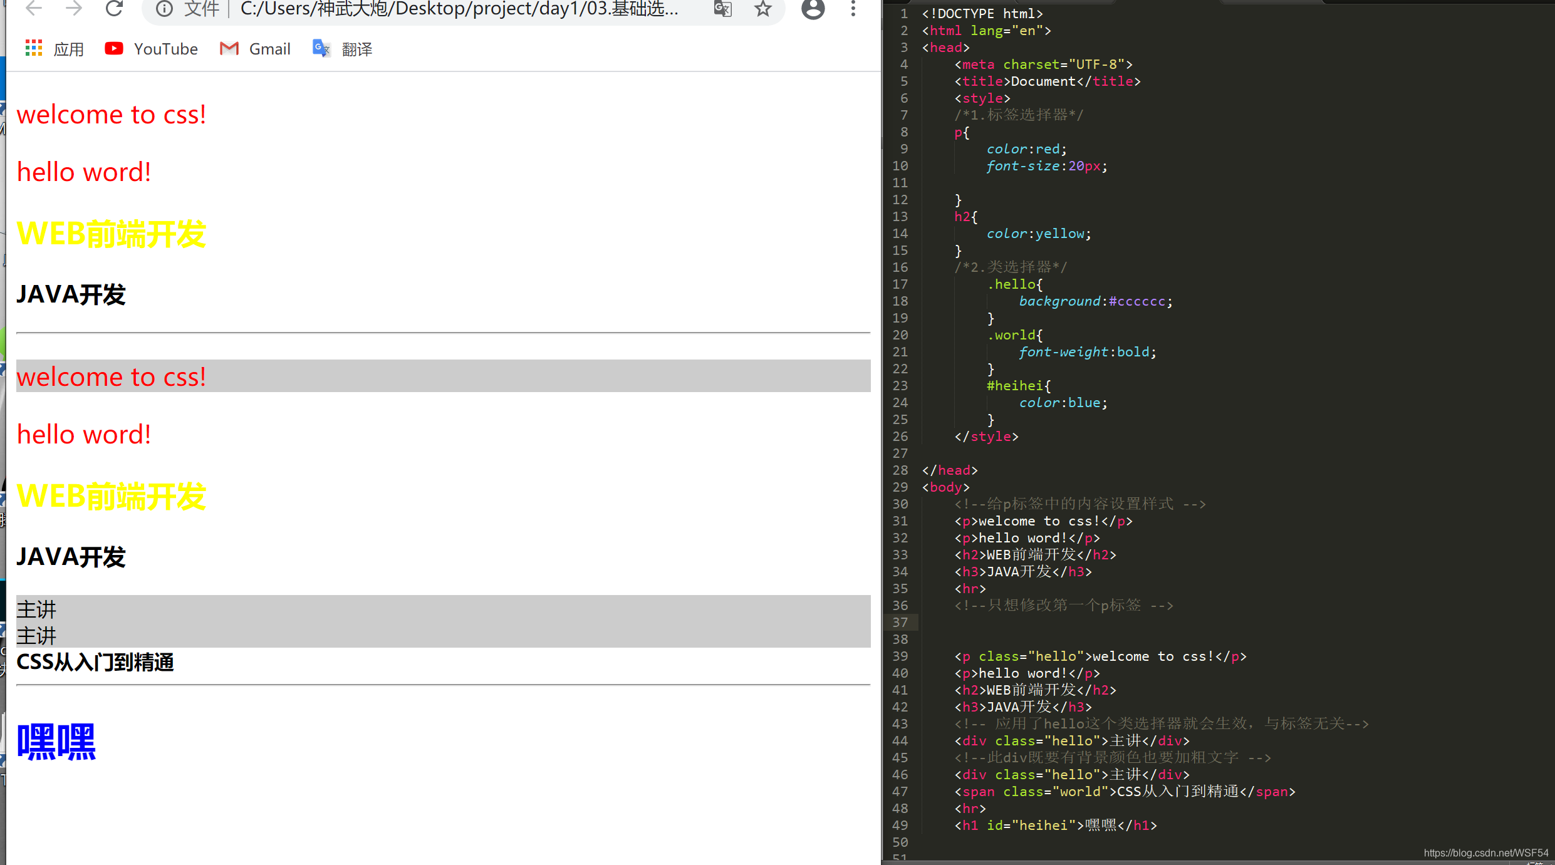Click the '<span class="world">' code line
Image resolution: width=1555 pixels, height=865 pixels.
point(1125,792)
